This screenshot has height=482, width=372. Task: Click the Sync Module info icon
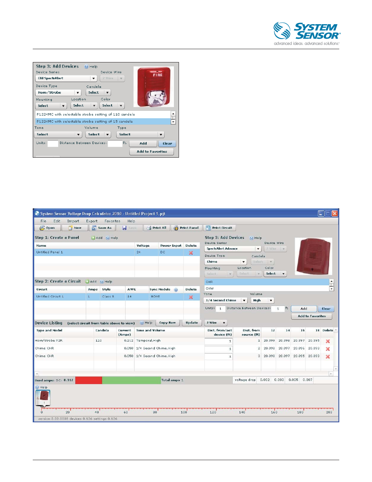tap(176, 290)
